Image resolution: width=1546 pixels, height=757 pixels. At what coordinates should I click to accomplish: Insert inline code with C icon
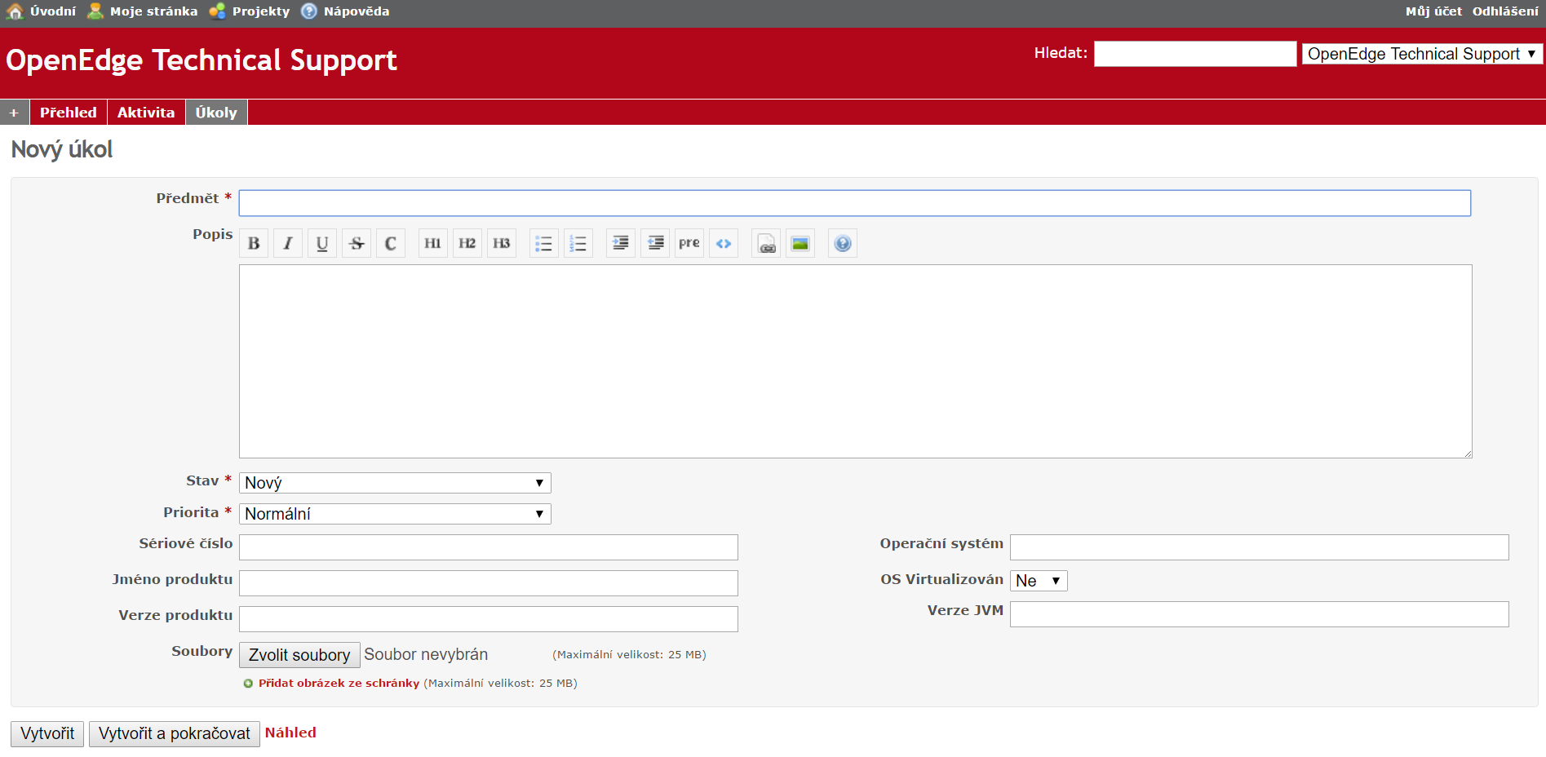pyautogui.click(x=391, y=243)
